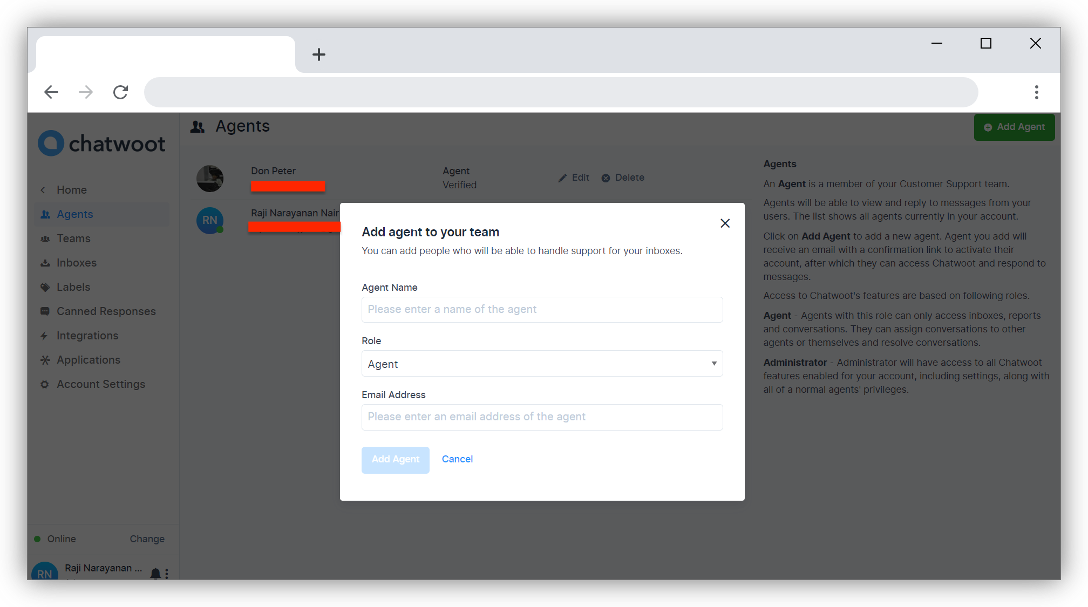
Task: Select the Agents menu item
Action: [x=74, y=214]
